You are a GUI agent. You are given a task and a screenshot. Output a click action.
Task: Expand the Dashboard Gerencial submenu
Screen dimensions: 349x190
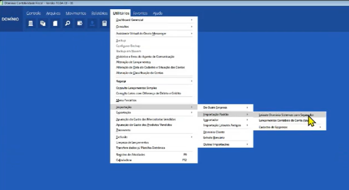[x=154, y=20]
